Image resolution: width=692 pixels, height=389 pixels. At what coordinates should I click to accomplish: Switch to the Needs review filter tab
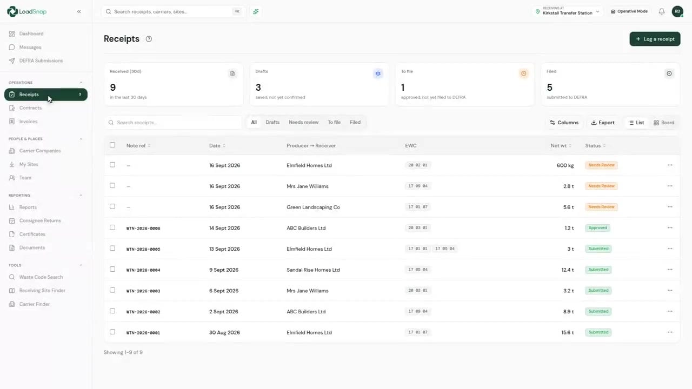click(303, 122)
